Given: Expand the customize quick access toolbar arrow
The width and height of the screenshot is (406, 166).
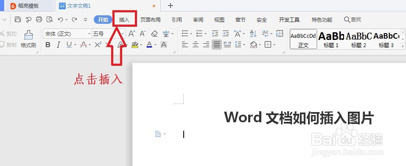Looking at the screenshot, I should [85, 20].
